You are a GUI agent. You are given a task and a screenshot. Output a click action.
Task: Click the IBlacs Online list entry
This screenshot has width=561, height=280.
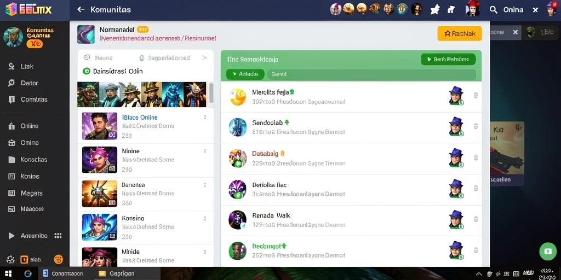click(146, 126)
